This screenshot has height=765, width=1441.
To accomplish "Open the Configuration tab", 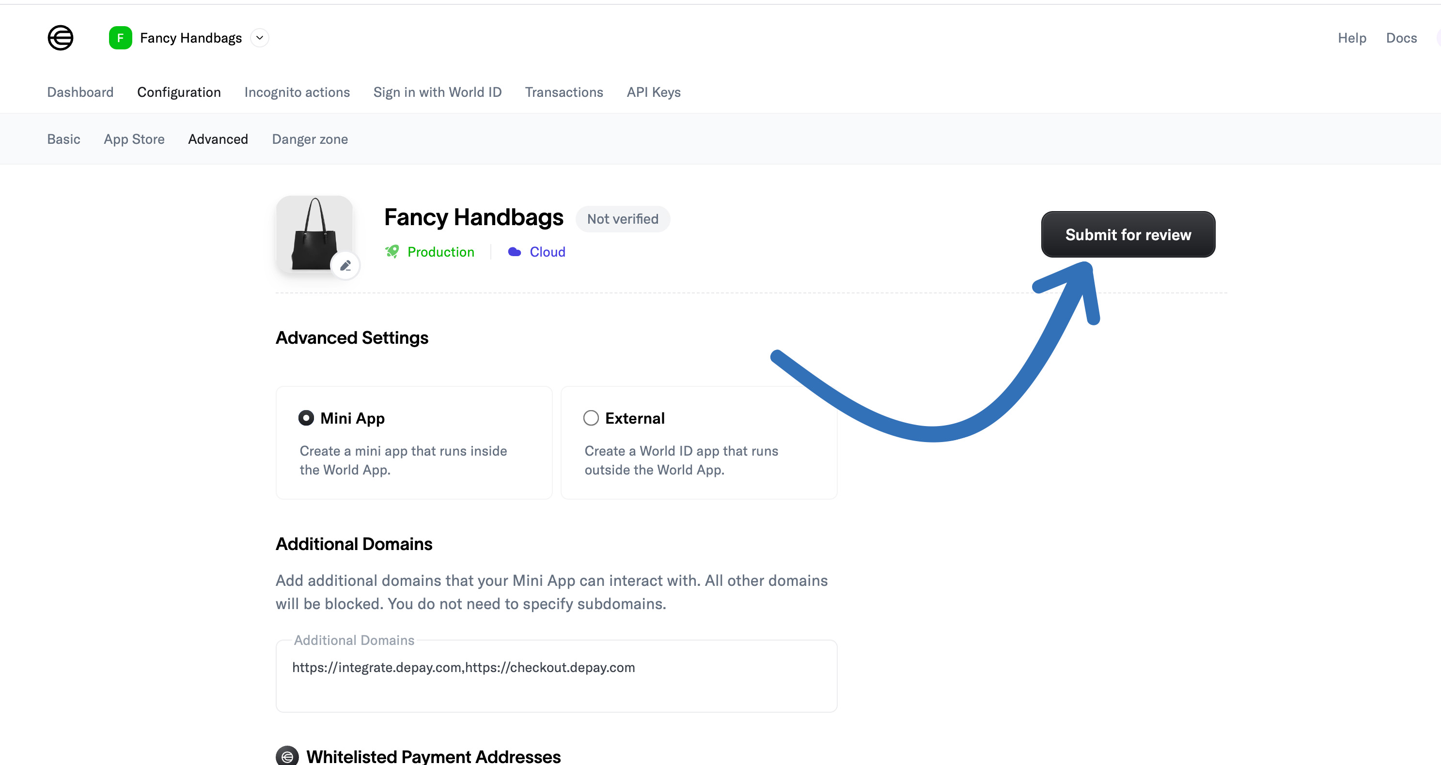I will 179,92.
